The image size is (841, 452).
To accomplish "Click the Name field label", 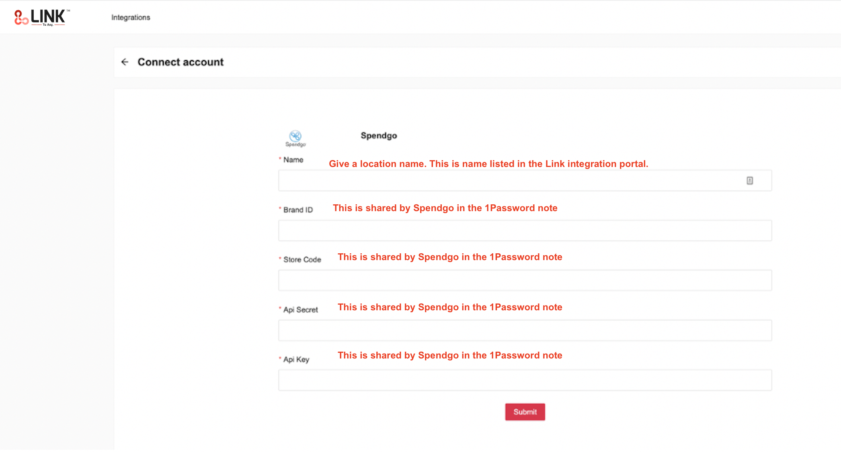I will coord(293,160).
